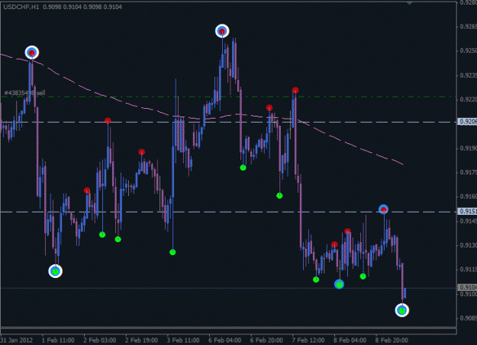
Task: Click the chart shift triangle marker at top
Action: coord(410,3)
